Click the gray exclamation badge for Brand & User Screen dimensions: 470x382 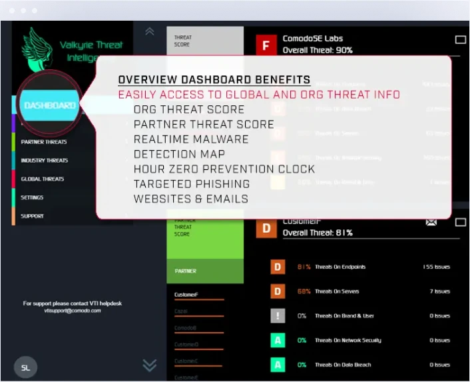click(x=276, y=316)
